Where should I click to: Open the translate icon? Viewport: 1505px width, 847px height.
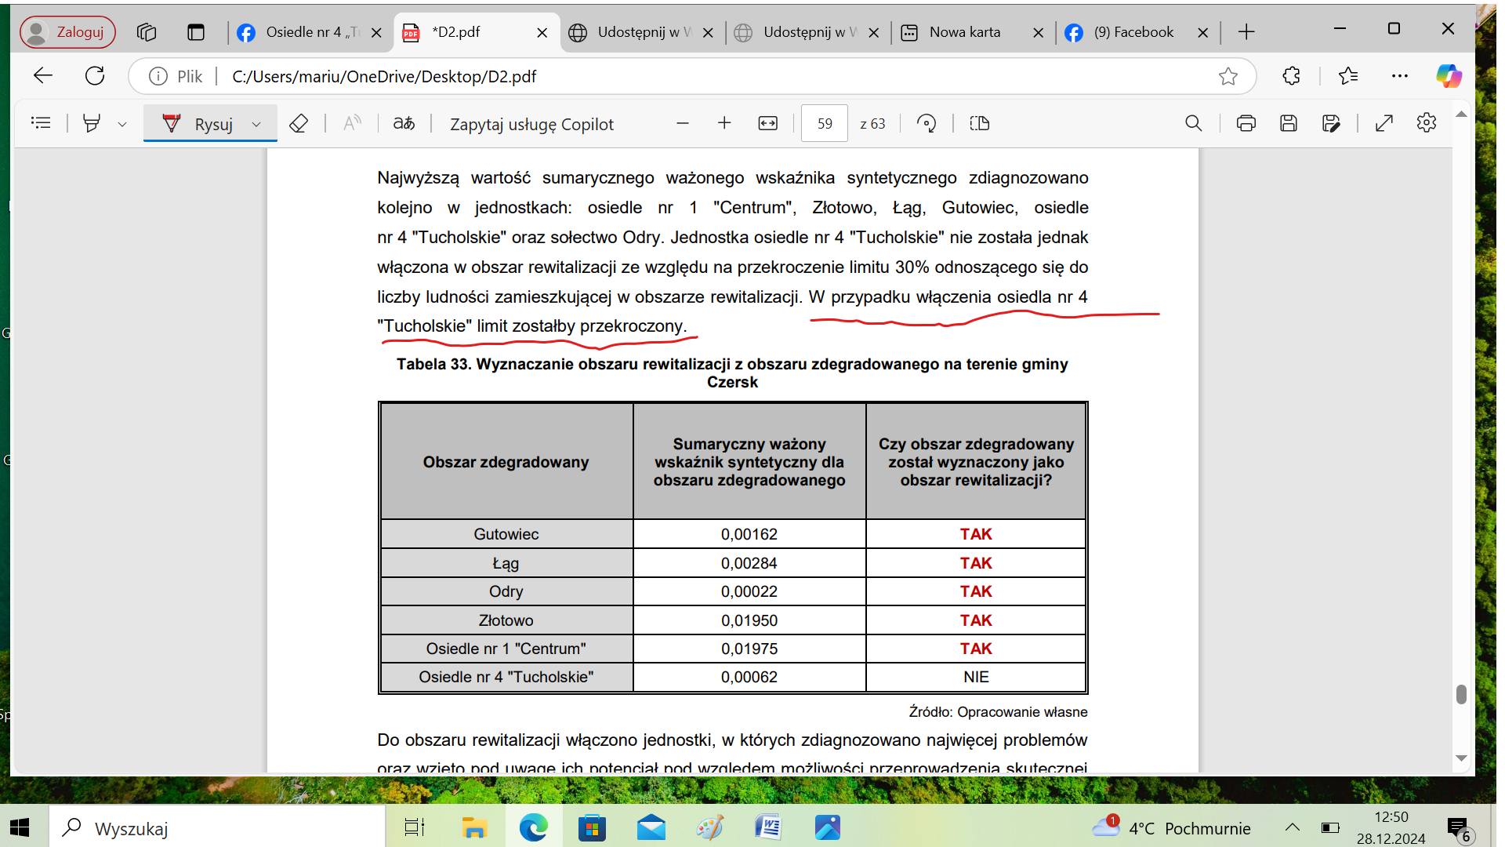[x=404, y=123]
